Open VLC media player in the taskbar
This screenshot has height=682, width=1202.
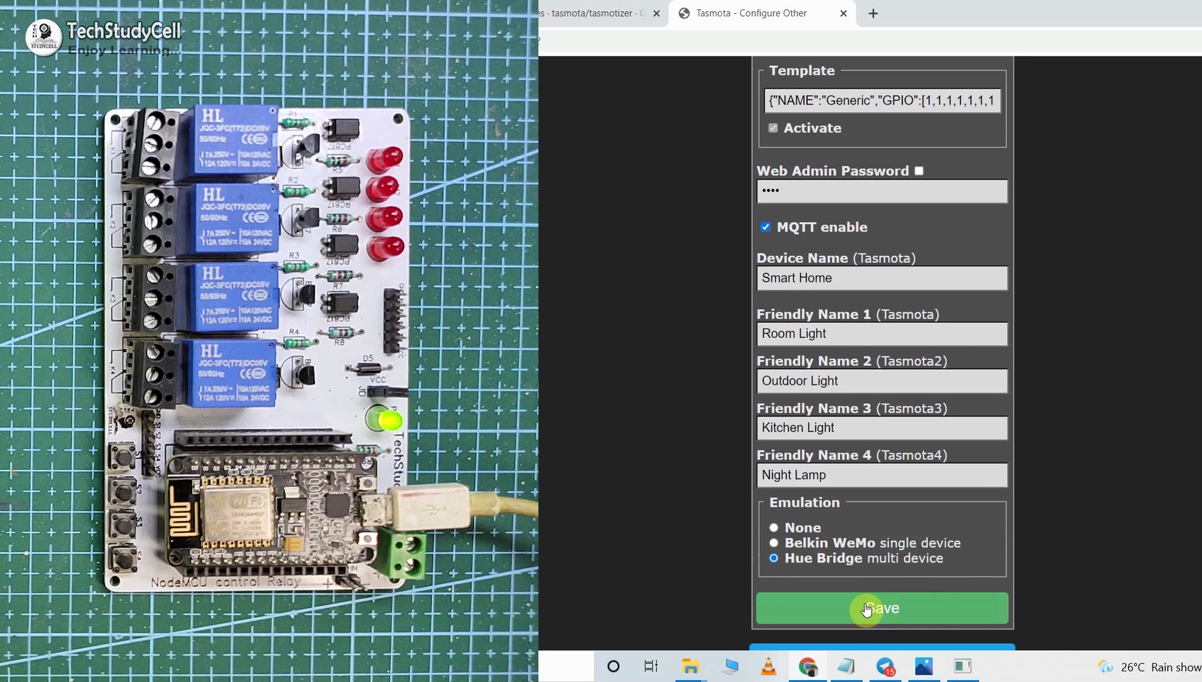click(768, 666)
